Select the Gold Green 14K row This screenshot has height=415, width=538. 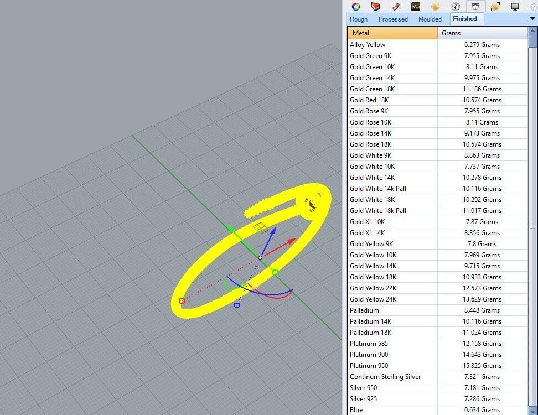pyautogui.click(x=437, y=78)
